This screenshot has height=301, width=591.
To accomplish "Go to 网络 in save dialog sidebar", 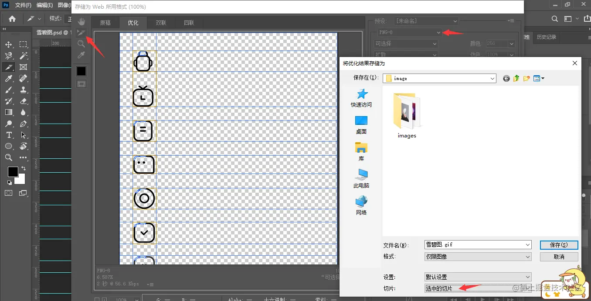I will tap(361, 205).
